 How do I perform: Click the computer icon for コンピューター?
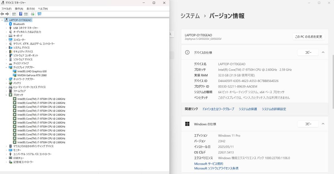[x=11, y=40]
